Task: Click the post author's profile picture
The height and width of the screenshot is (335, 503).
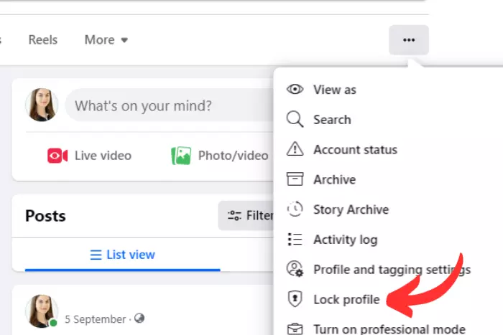Action: point(42,311)
